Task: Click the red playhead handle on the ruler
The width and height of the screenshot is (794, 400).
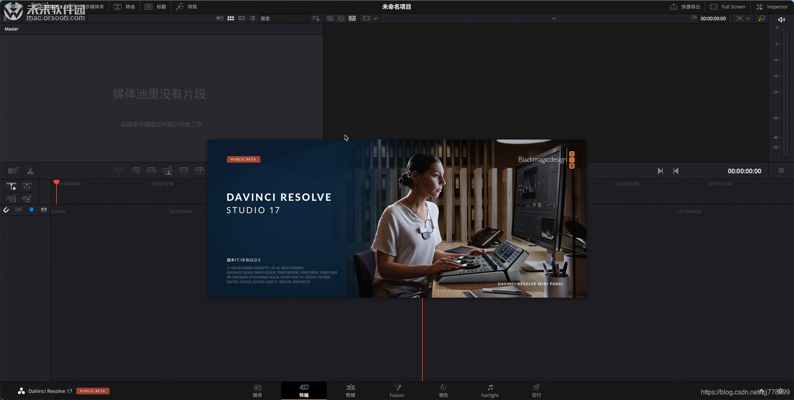Action: tap(56, 182)
